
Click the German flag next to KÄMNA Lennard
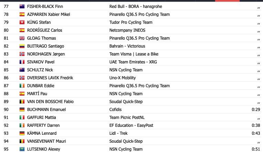22,133
